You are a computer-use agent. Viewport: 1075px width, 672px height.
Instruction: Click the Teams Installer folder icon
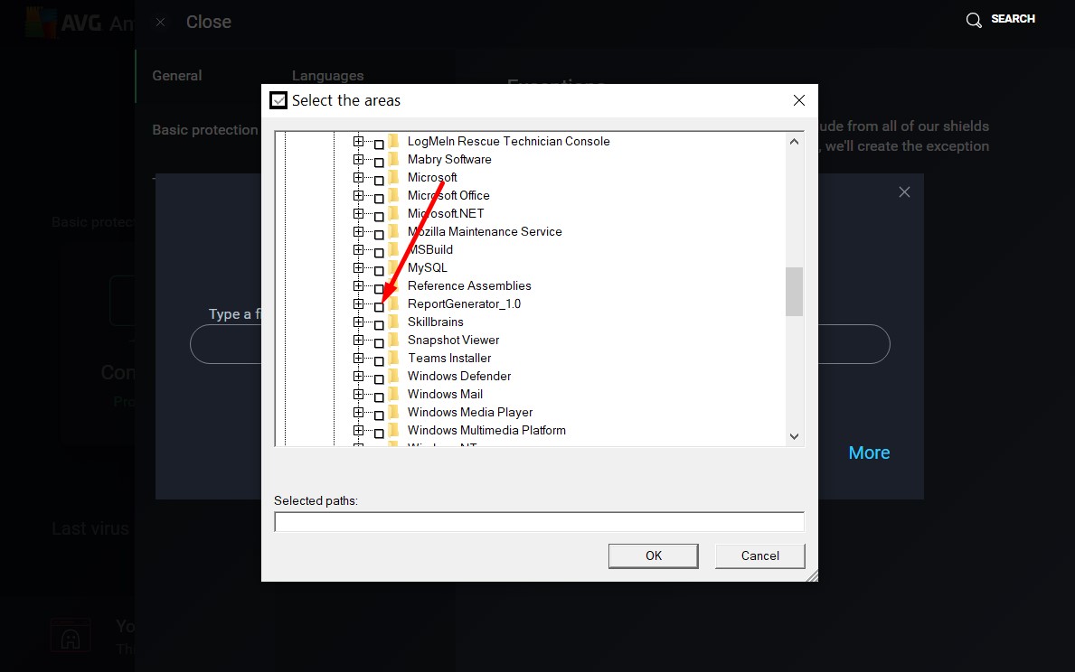(393, 358)
